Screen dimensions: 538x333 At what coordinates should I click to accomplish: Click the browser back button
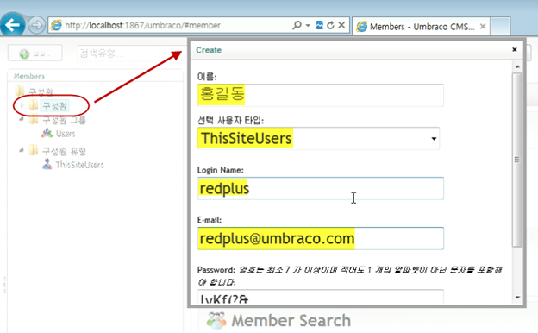click(12, 25)
